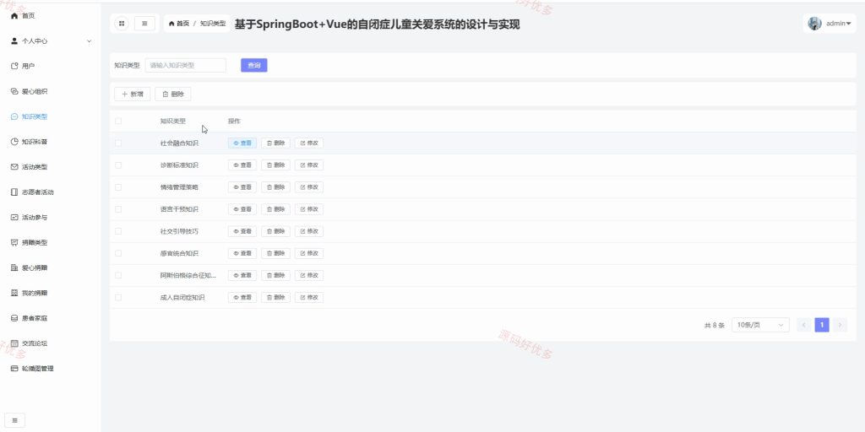Click the 查询 search button
Viewport: 865px width, 432px height.
pos(253,66)
